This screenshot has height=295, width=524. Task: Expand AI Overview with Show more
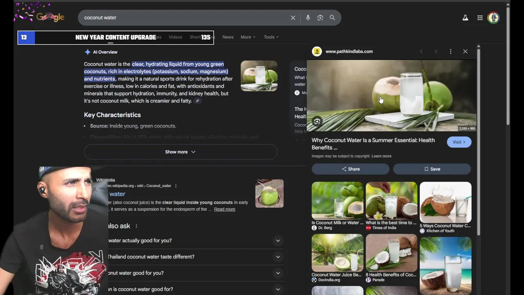[181, 152]
